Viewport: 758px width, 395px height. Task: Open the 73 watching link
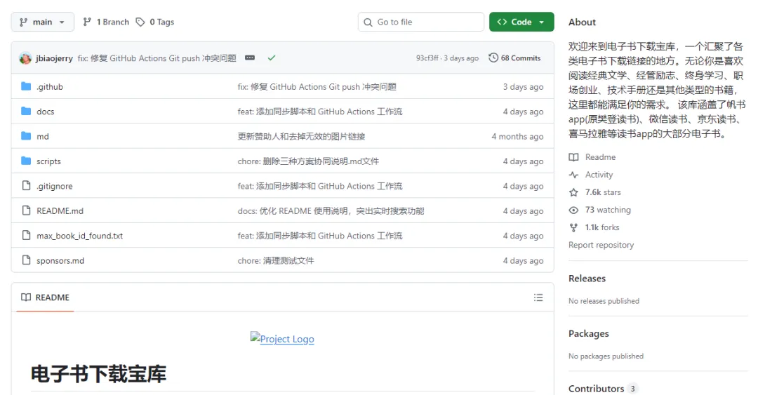point(608,210)
